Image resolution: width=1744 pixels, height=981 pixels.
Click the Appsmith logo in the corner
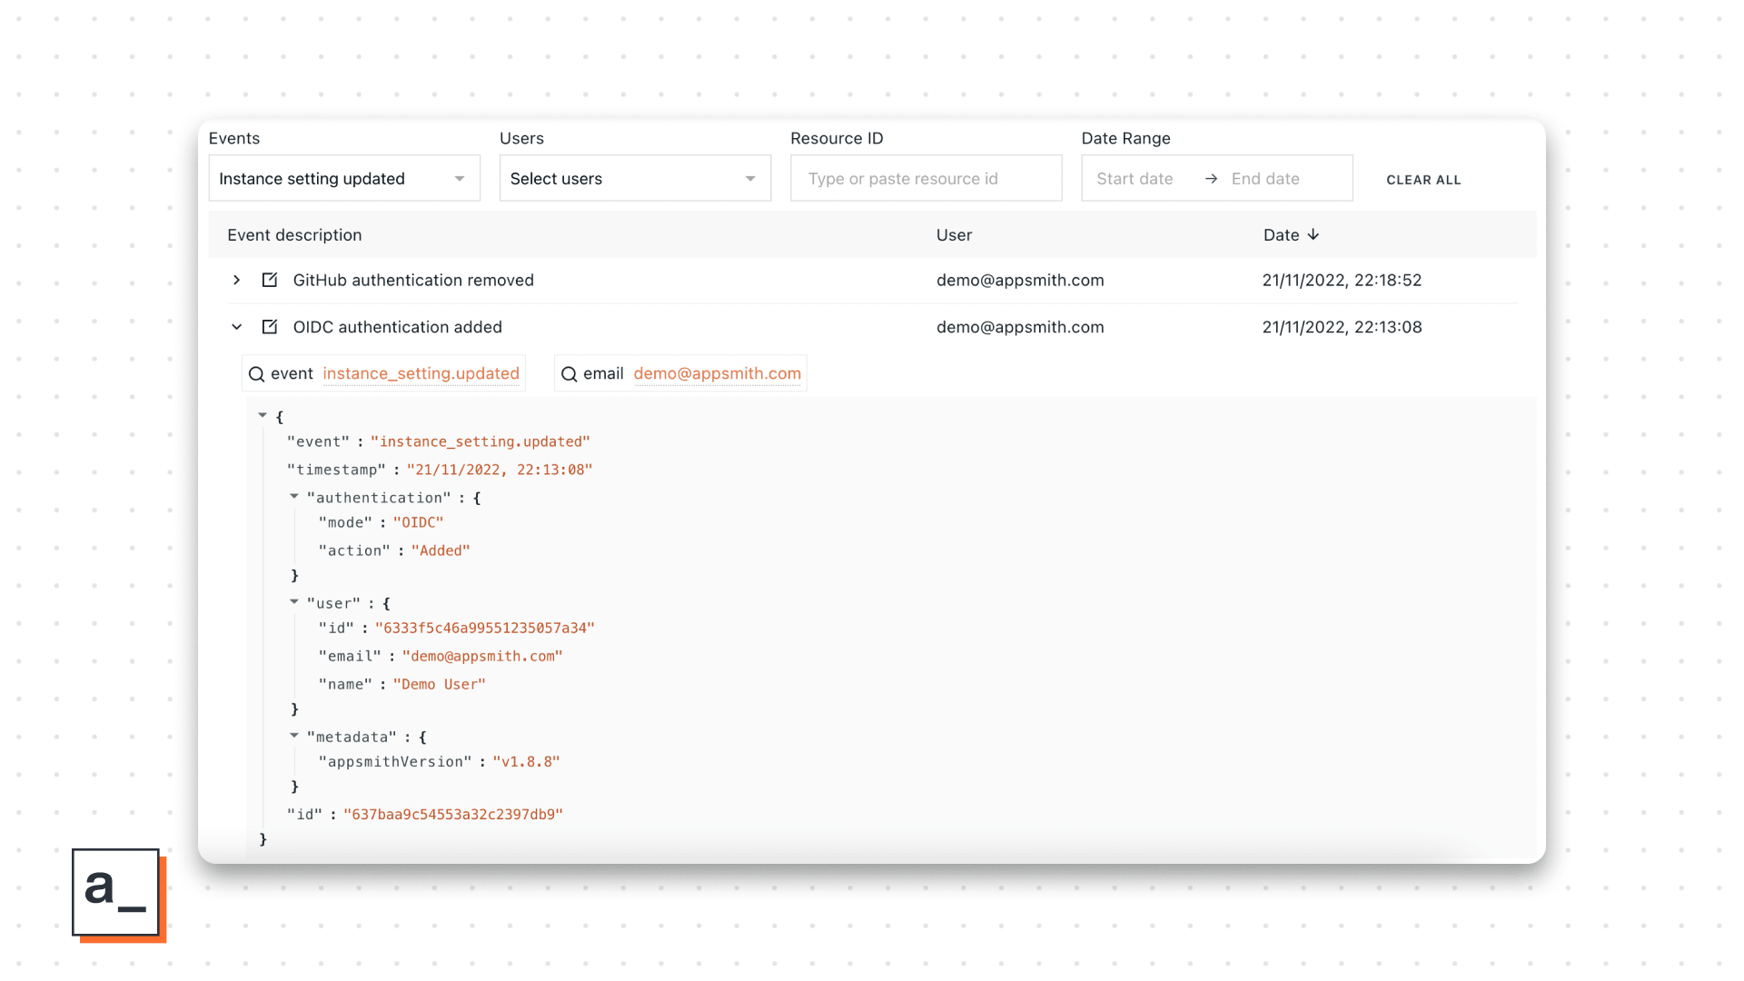pos(116,894)
